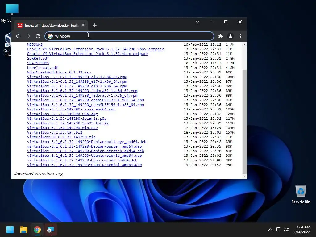316x237 pixels.
Task: Click the forward navigation arrow
Action: tap(28, 36)
